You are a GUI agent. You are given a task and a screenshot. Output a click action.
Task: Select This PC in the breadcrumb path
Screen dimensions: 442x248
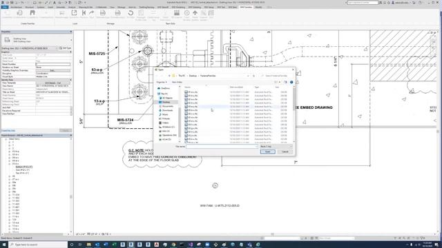click(x=182, y=76)
